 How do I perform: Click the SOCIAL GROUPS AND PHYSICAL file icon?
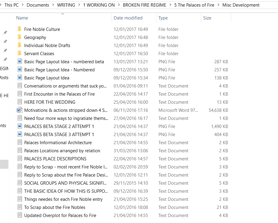point(20,183)
